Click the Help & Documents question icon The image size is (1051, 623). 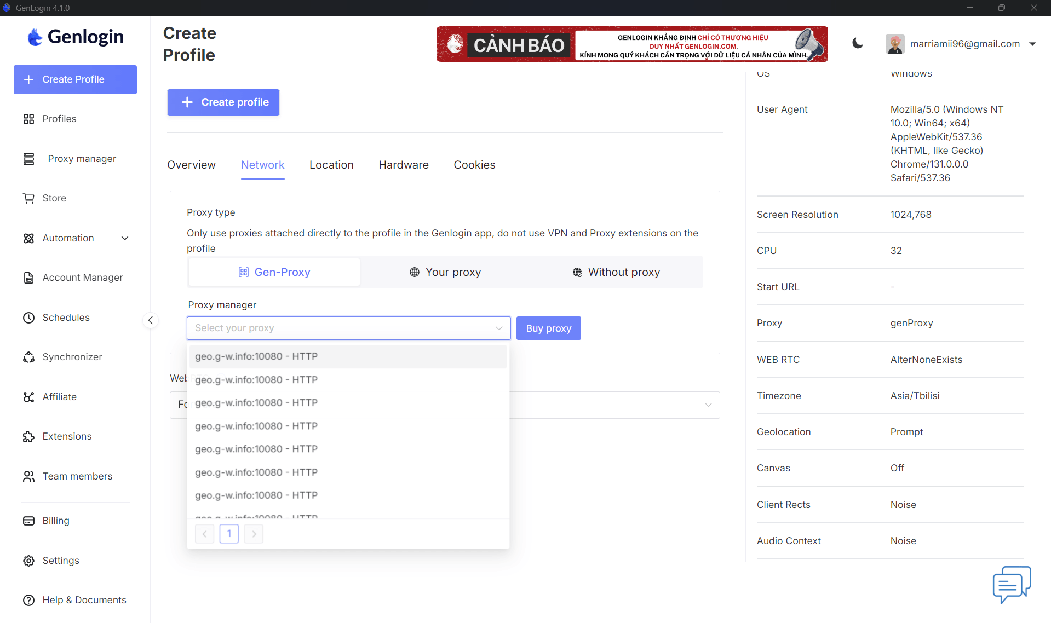[28, 600]
